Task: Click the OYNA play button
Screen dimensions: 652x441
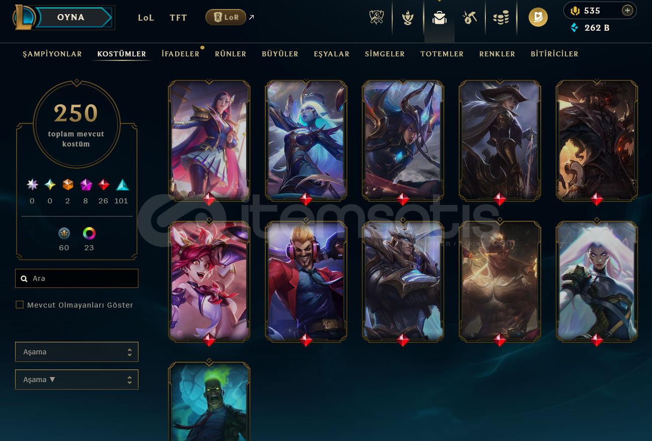Action: 70,17
